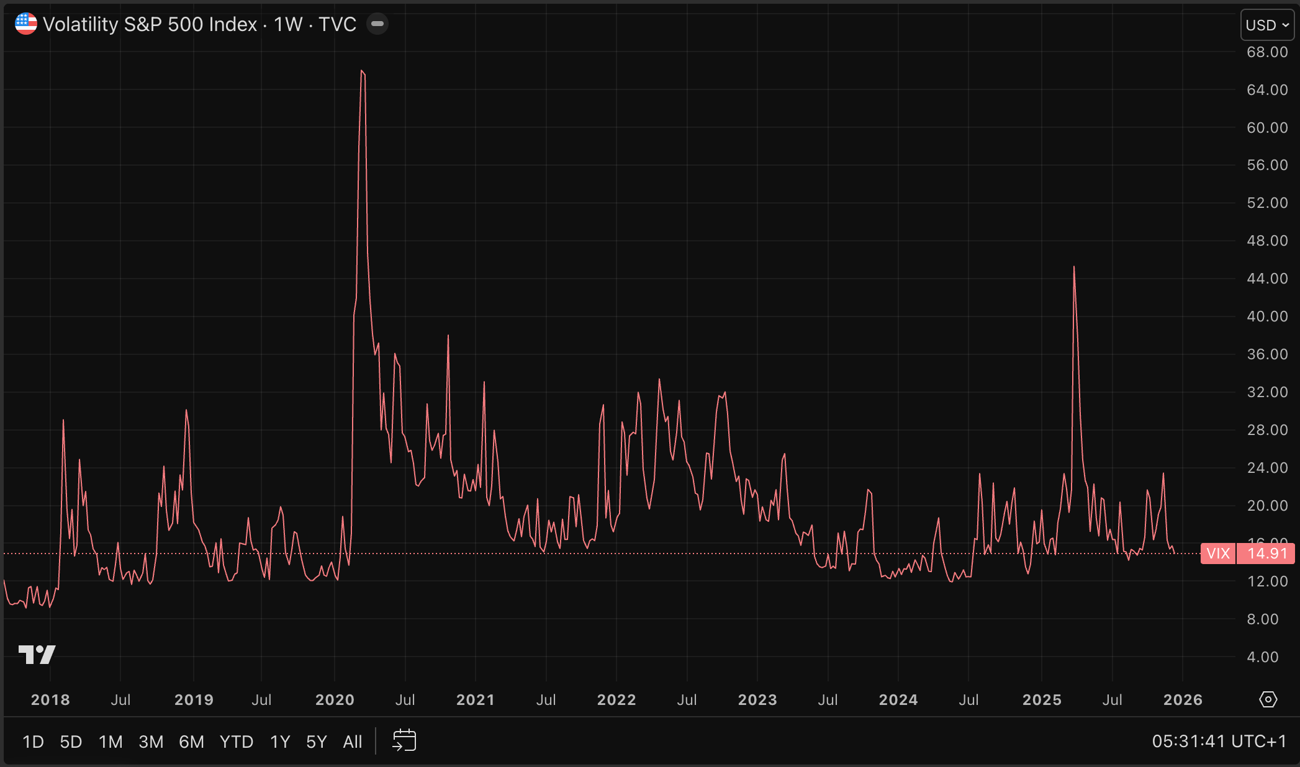Click the 05:31:41 UTC+1 timezone button
Screen dimensions: 1300x767
pyautogui.click(x=1219, y=741)
